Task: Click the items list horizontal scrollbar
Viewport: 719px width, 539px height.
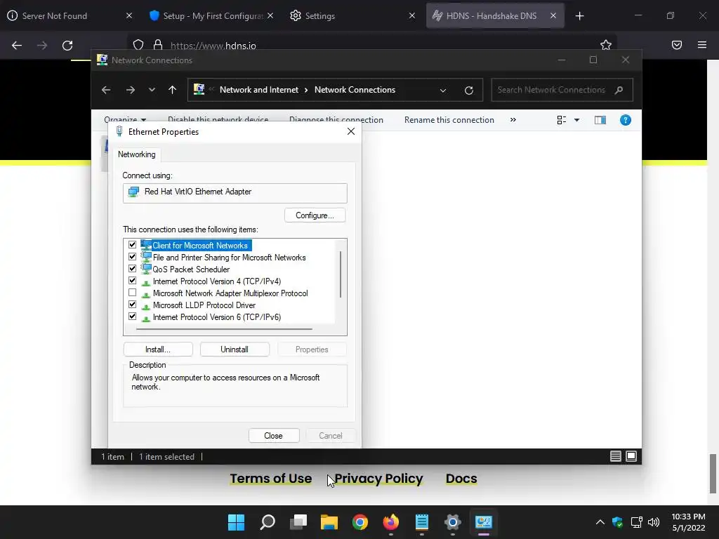Action: pyautogui.click(x=224, y=328)
